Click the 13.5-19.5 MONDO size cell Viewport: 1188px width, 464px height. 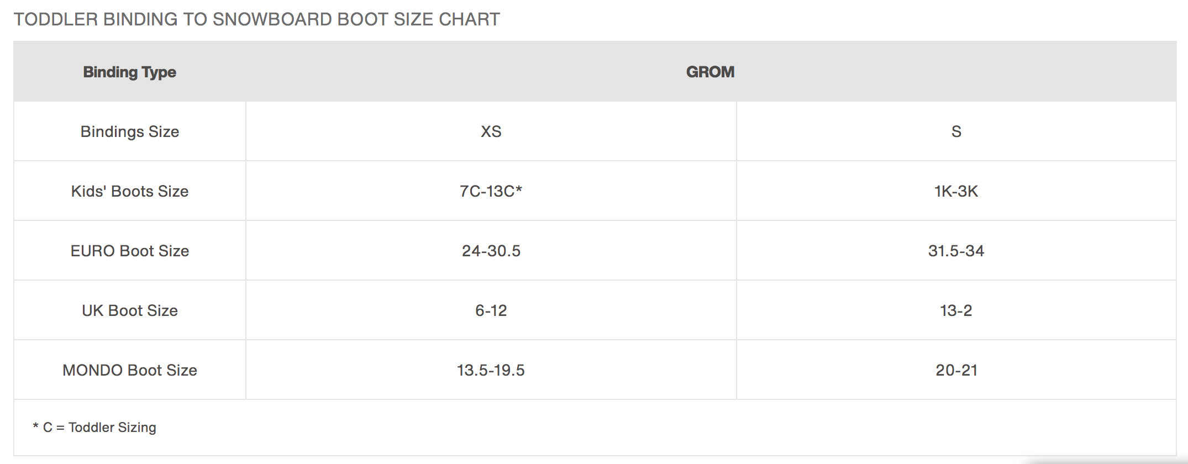pos(491,370)
